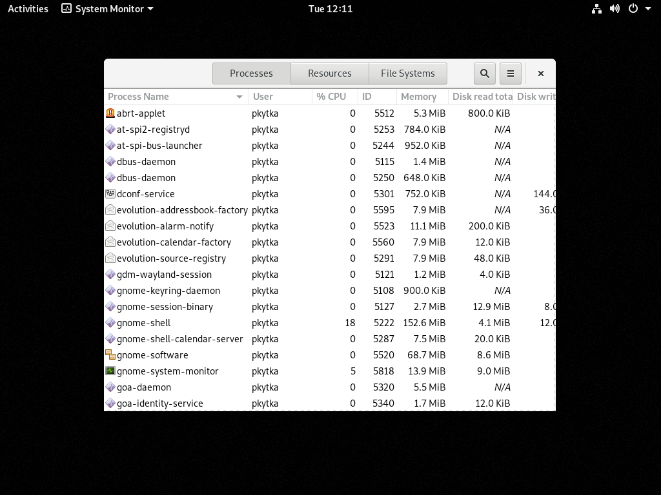Click the power icon in top bar
Screen dimensions: 661x495
(633, 9)
